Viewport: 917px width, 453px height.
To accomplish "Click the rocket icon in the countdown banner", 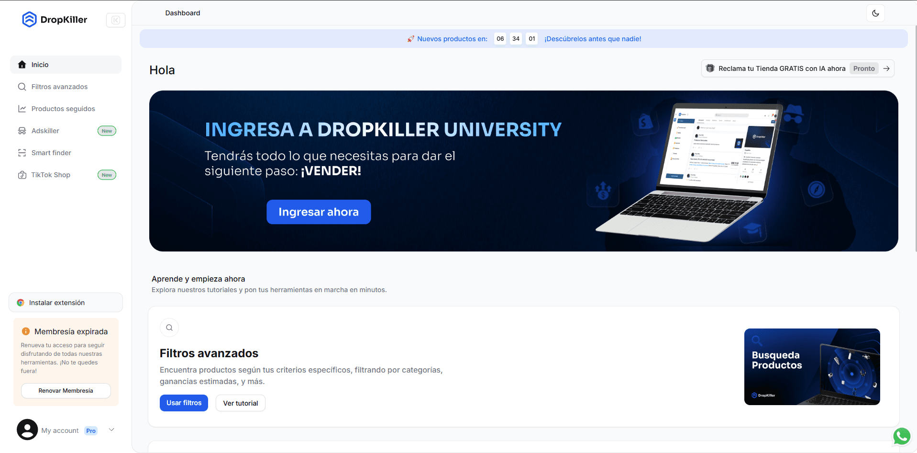I will tap(410, 39).
